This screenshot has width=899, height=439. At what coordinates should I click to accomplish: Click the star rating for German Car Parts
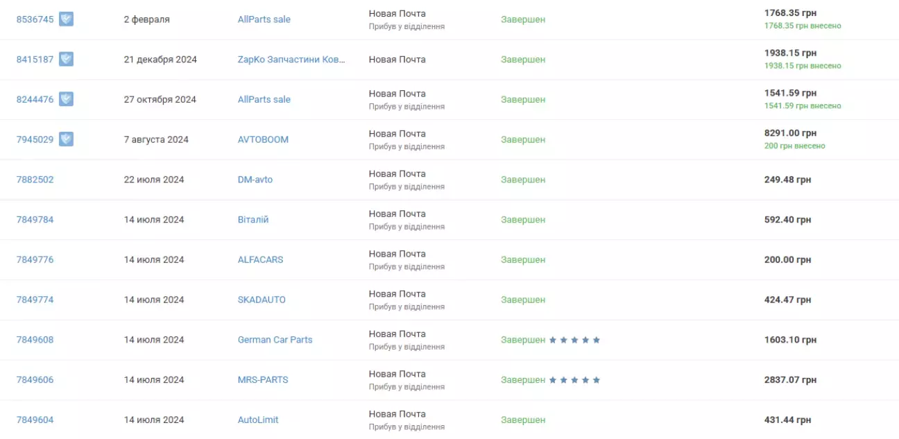(574, 340)
